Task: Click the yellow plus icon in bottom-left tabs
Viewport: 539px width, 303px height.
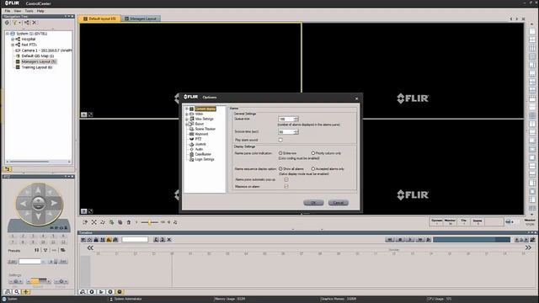Action: [26, 292]
